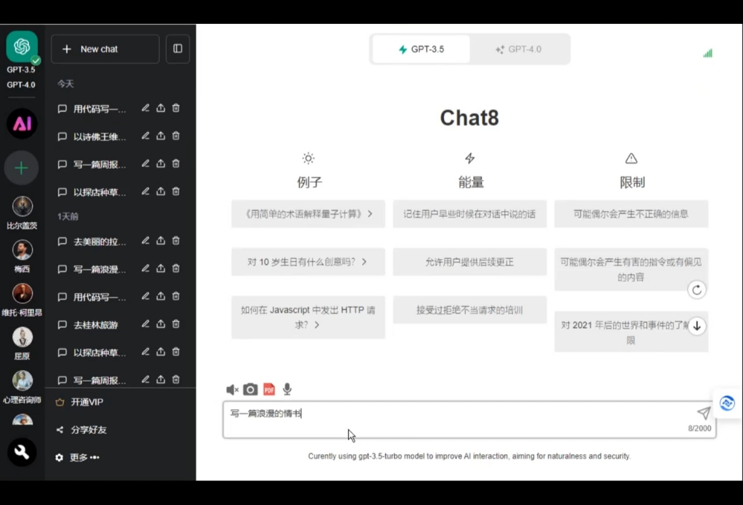Select GPT-4.0 label in left rail
This screenshot has height=505, width=743.
pos(21,85)
